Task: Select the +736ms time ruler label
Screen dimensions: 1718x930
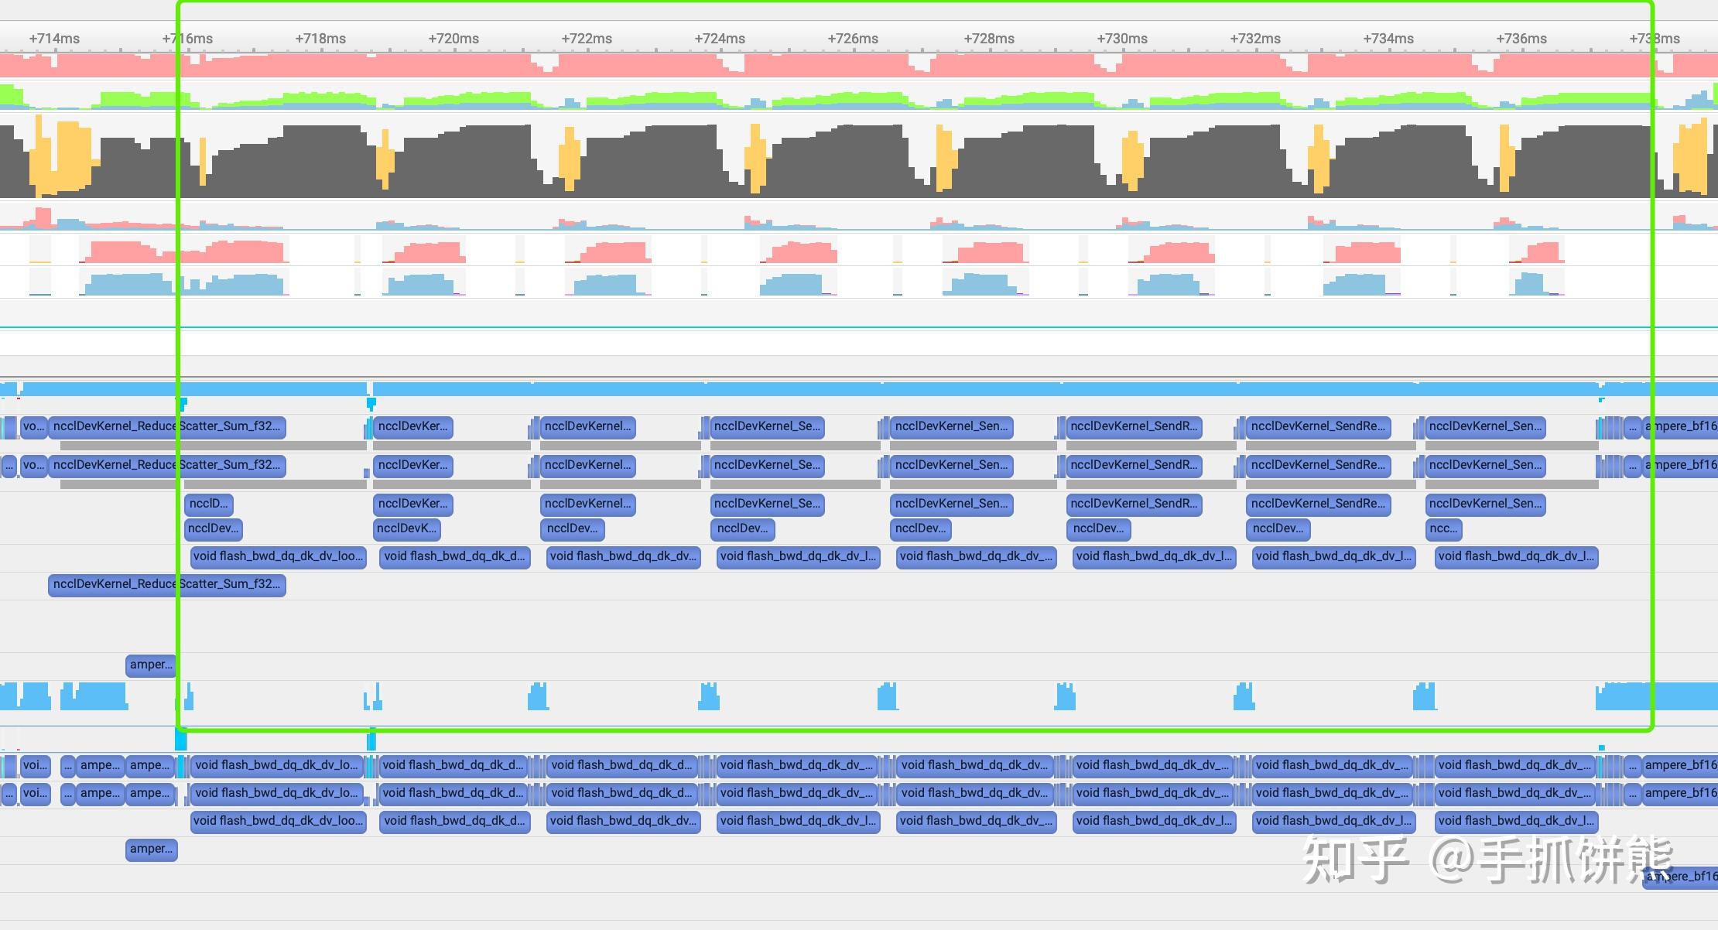Action: tap(1521, 39)
